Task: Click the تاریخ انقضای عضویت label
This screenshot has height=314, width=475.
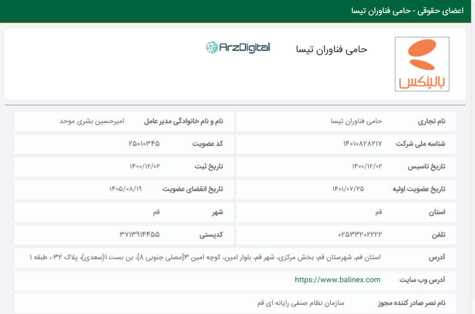Action: point(193,189)
